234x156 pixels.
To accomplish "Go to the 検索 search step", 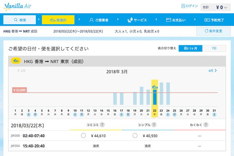I will click(x=19, y=20).
